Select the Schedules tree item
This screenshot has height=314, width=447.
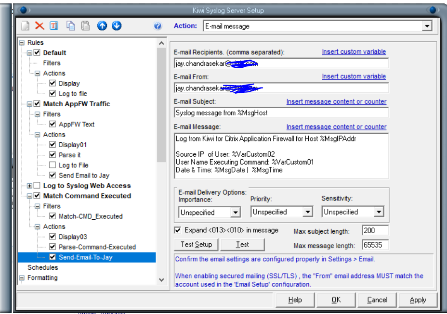pyautogui.click(x=43, y=268)
